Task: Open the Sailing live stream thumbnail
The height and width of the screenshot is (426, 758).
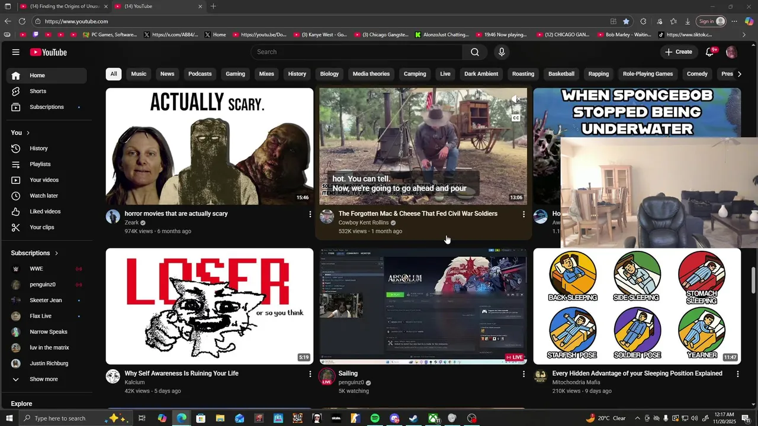Action: [423, 306]
